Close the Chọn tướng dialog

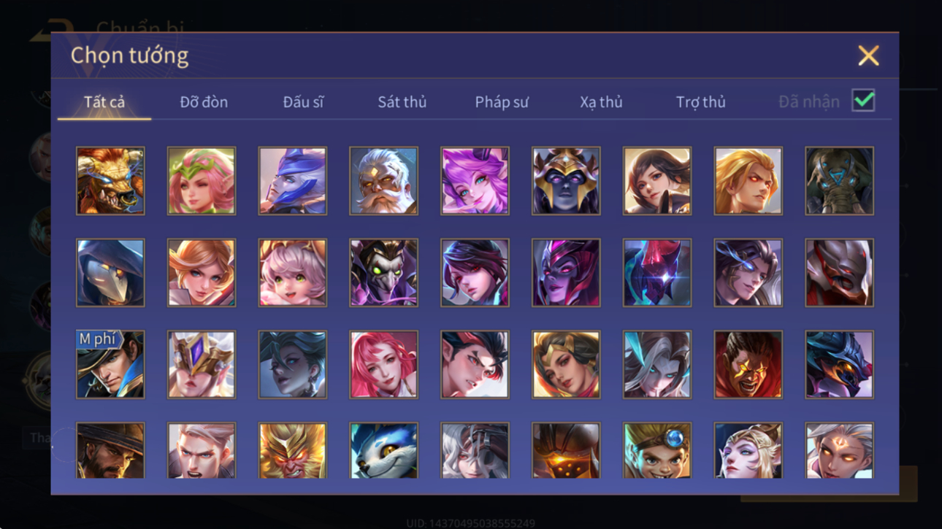(868, 55)
